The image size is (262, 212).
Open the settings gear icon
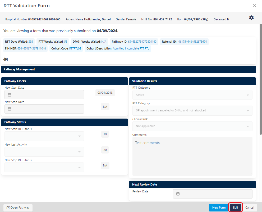(x=251, y=18)
